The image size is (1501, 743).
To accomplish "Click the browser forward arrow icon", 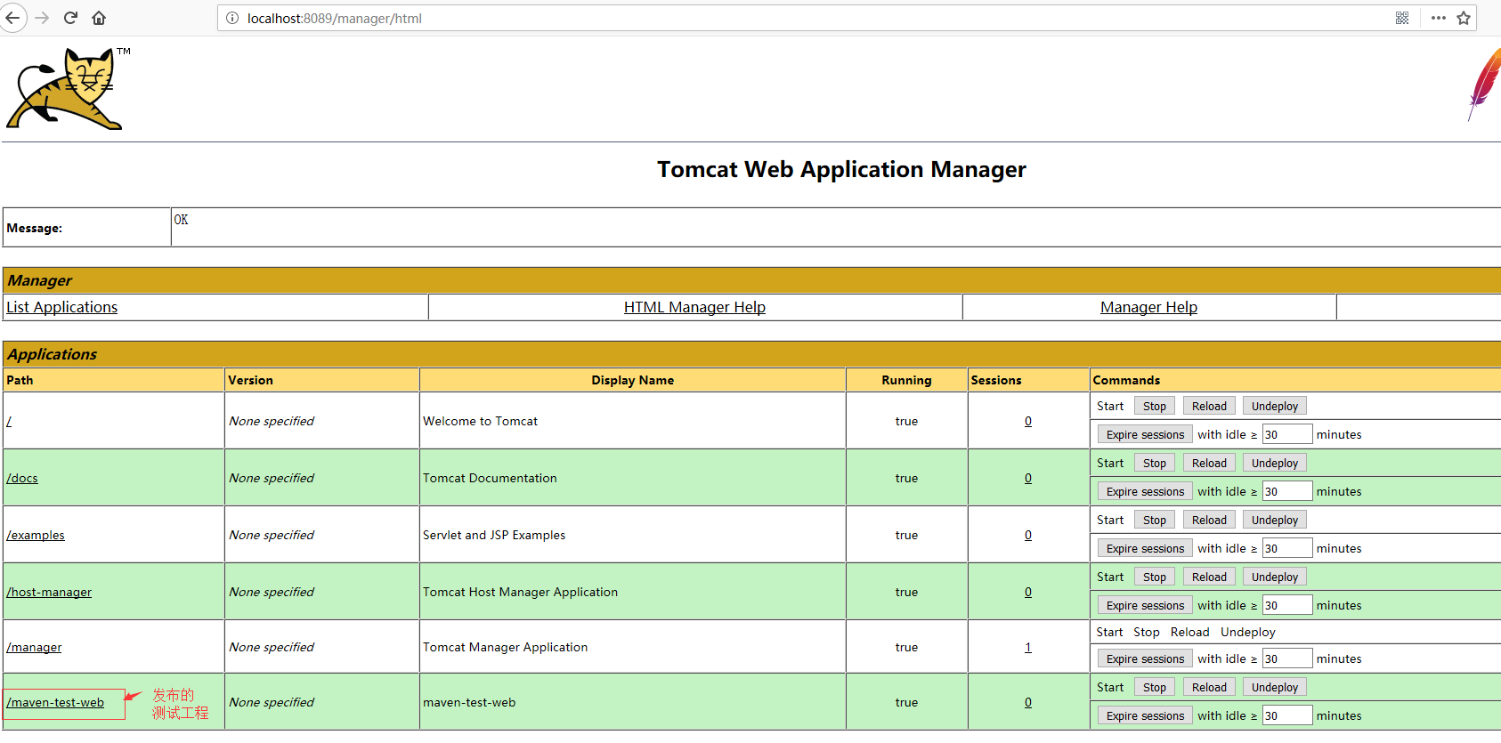I will click(42, 18).
